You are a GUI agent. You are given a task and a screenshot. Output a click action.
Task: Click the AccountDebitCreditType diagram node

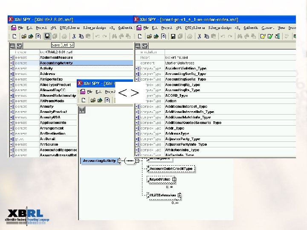tap(171, 169)
